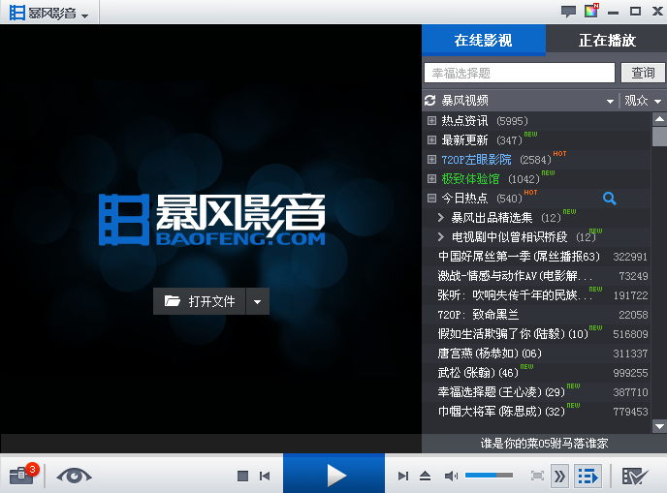Collapse the 今日热点 category

coord(431,198)
